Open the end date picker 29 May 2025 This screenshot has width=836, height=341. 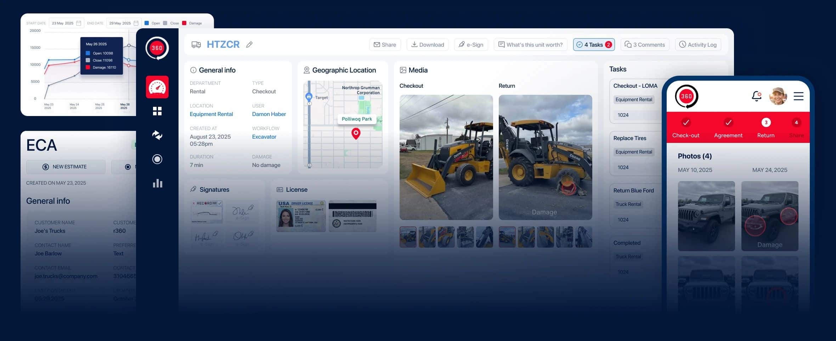(124, 23)
